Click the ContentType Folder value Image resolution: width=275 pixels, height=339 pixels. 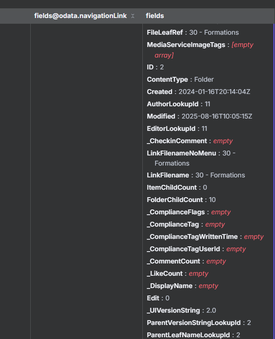(x=204, y=79)
